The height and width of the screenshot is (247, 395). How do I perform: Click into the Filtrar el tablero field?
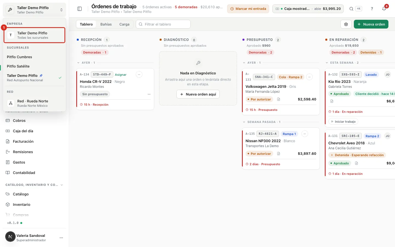point(163,24)
